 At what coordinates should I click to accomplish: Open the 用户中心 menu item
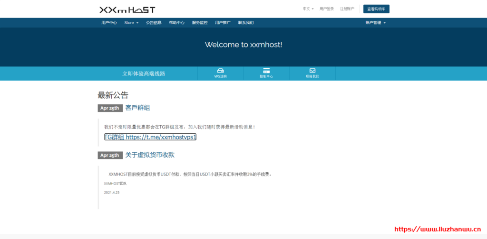tap(109, 23)
